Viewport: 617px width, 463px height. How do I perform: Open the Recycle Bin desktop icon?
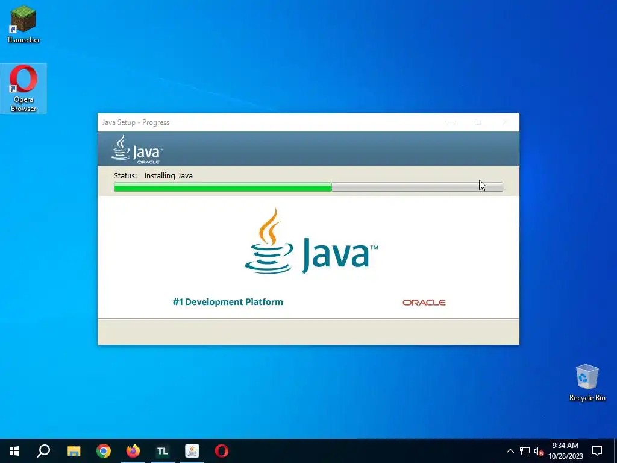click(x=587, y=383)
